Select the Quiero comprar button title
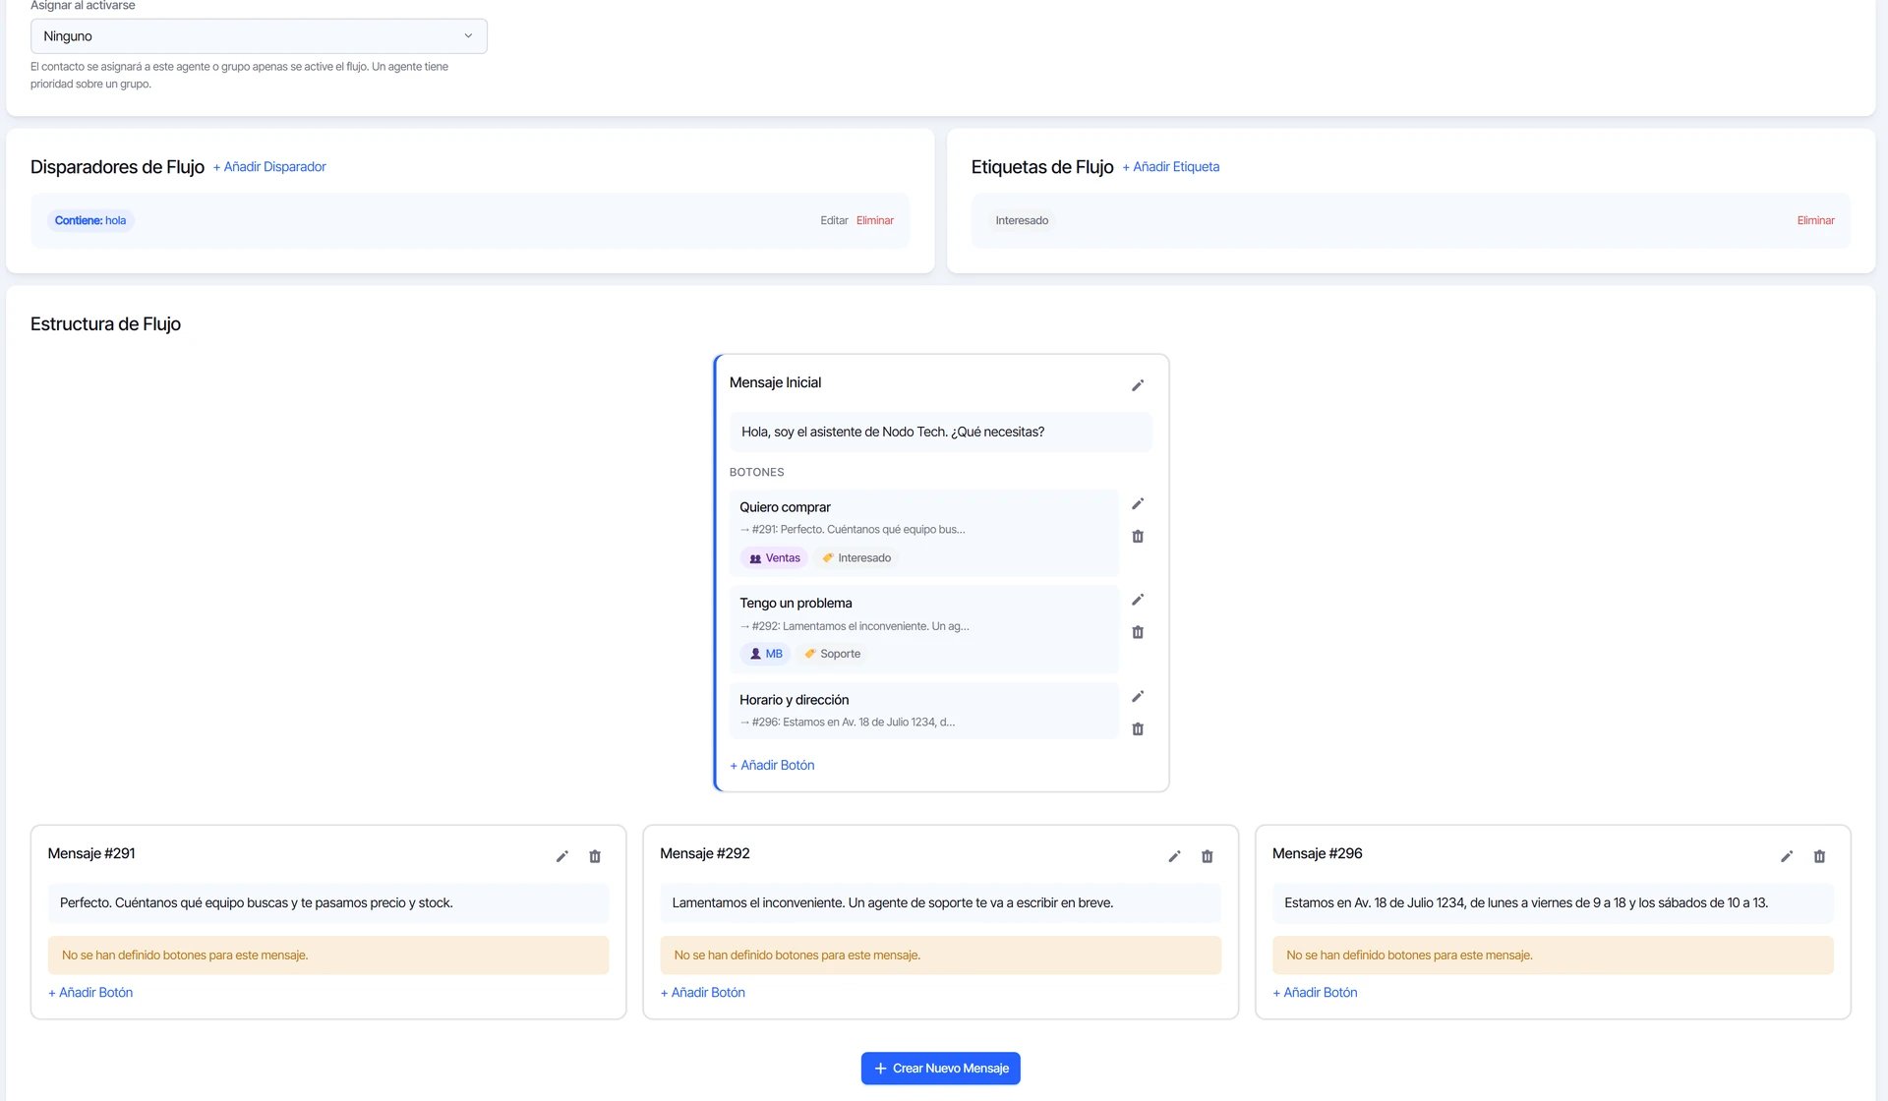Image resolution: width=1888 pixels, height=1101 pixels. point(785,507)
